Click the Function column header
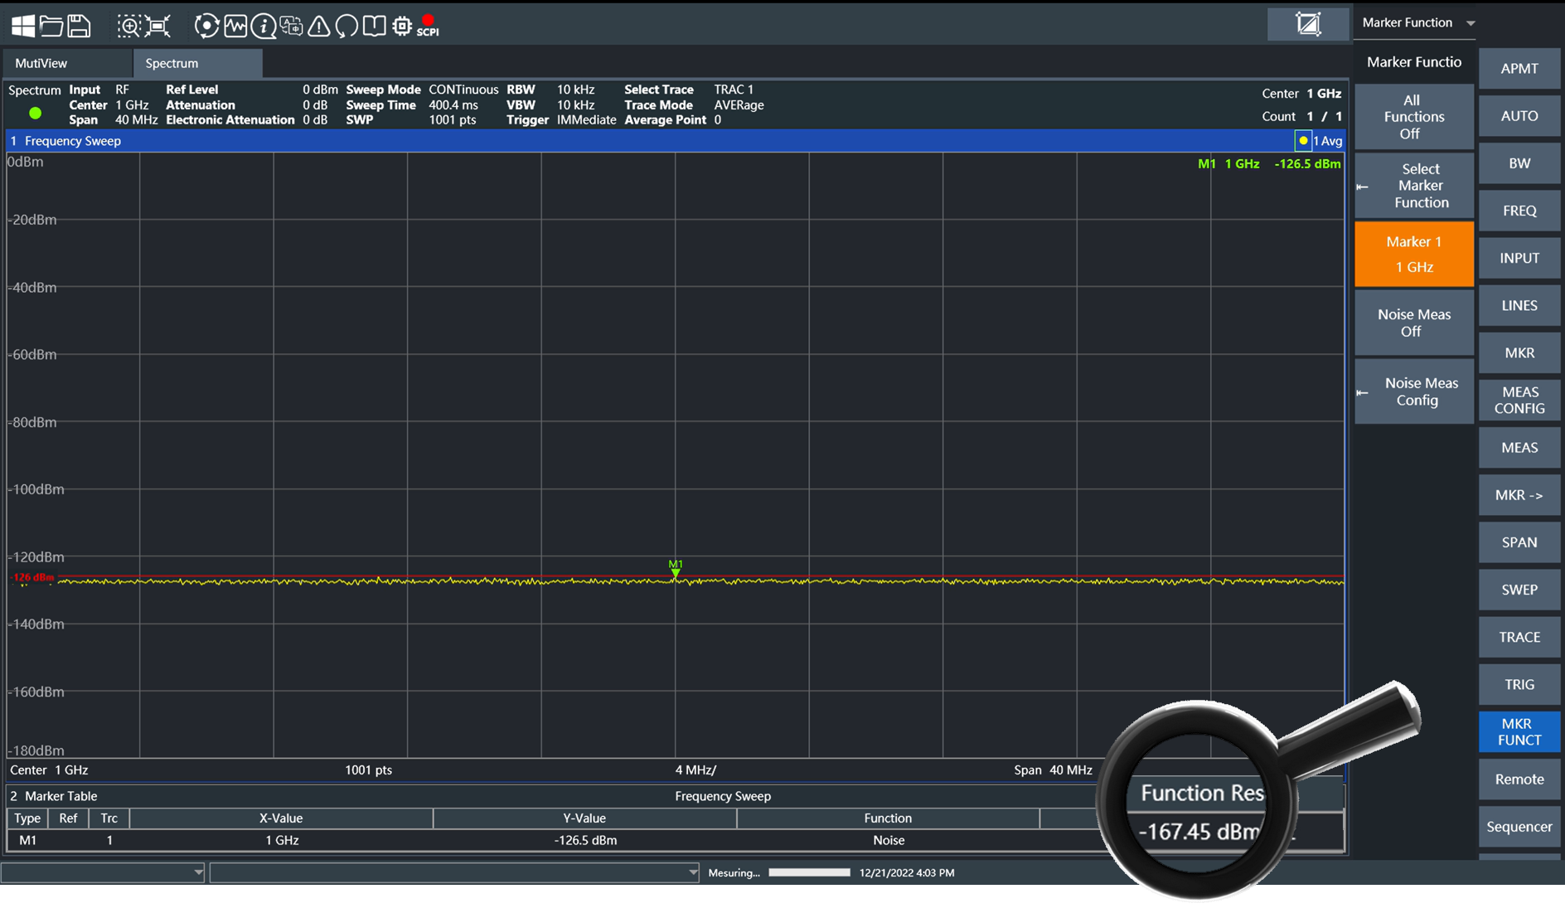1565x913 pixels. click(x=888, y=818)
